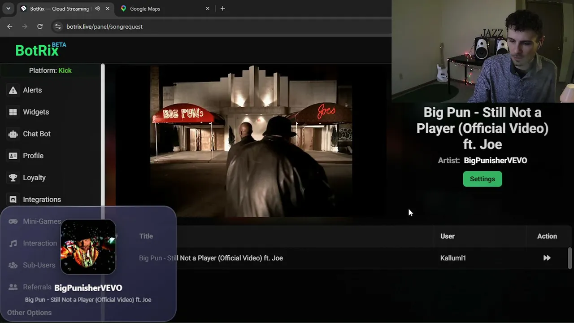This screenshot has width=574, height=323.
Task: Open the Profile menu item
Action: click(33, 156)
